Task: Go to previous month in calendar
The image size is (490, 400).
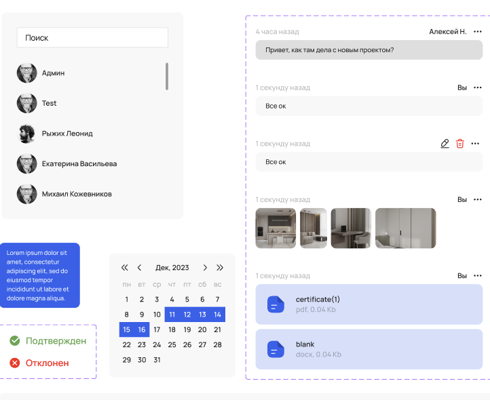Action: (140, 268)
